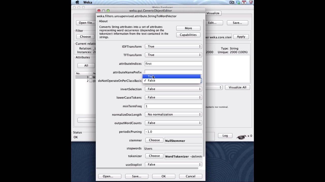The height and width of the screenshot is (182, 325).
Task: Select True in the open dropdown list
Action: [x=171, y=76]
